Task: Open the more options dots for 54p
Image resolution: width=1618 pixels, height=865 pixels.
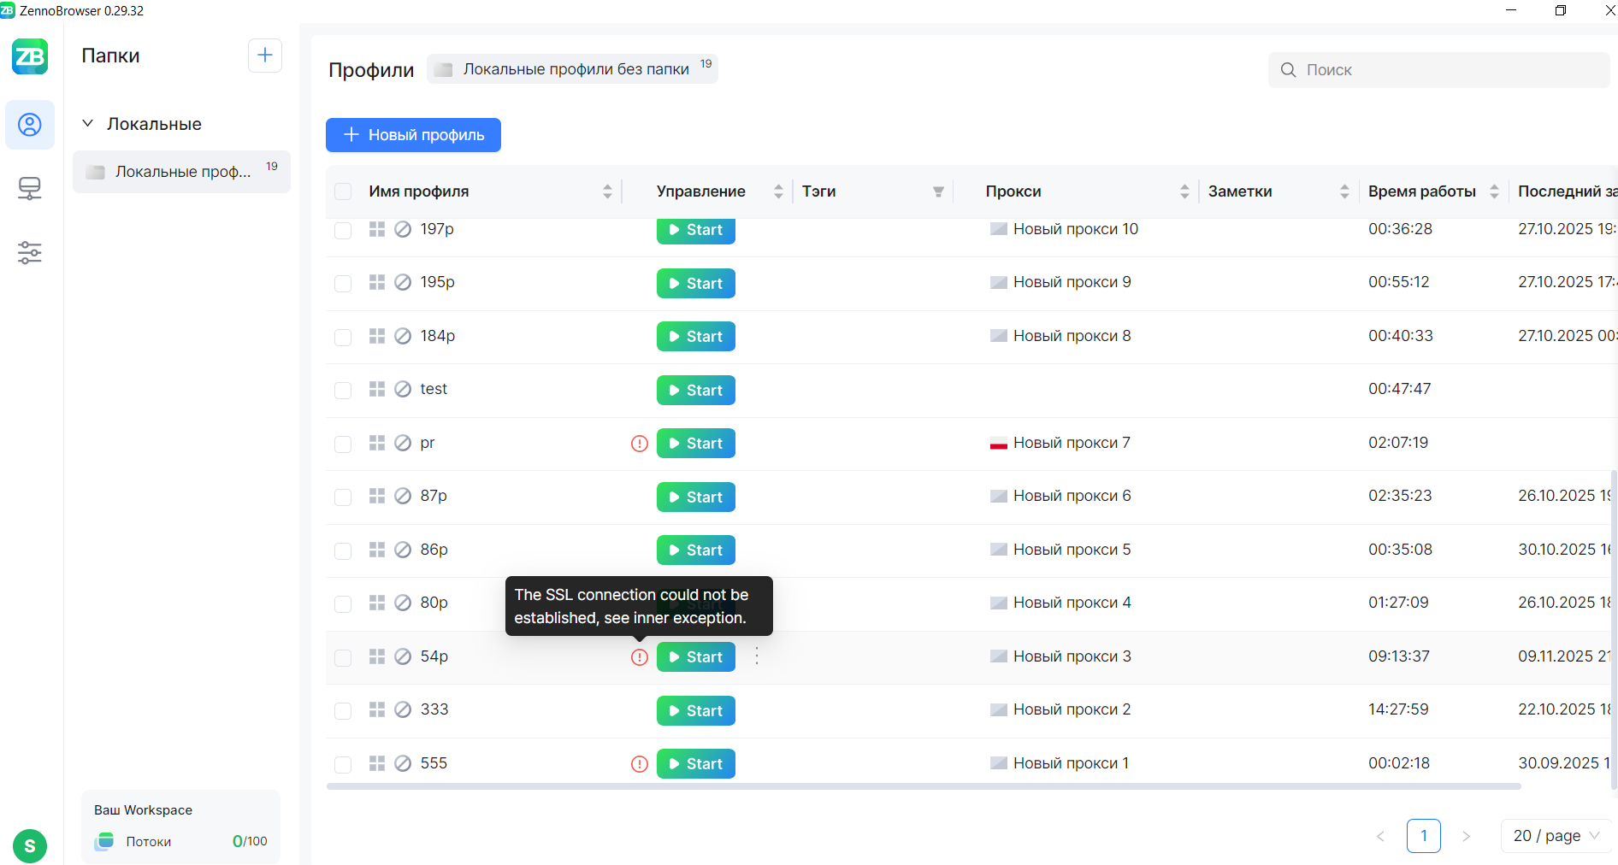Action: pos(757,656)
